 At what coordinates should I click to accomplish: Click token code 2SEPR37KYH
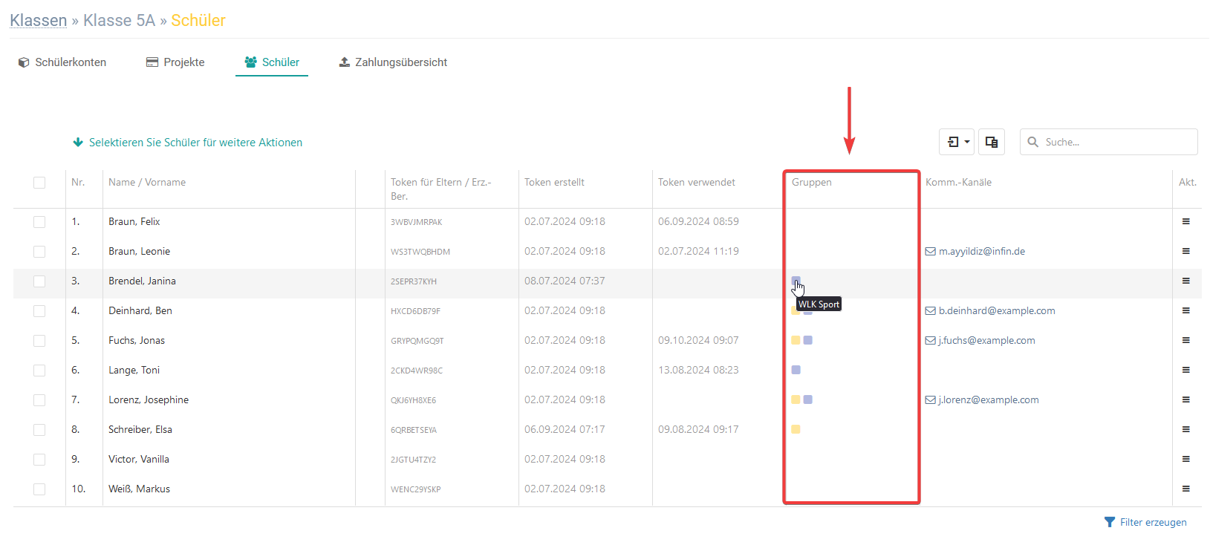pyautogui.click(x=414, y=281)
